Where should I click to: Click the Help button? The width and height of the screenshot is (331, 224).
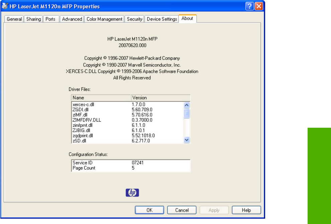(x=246, y=210)
